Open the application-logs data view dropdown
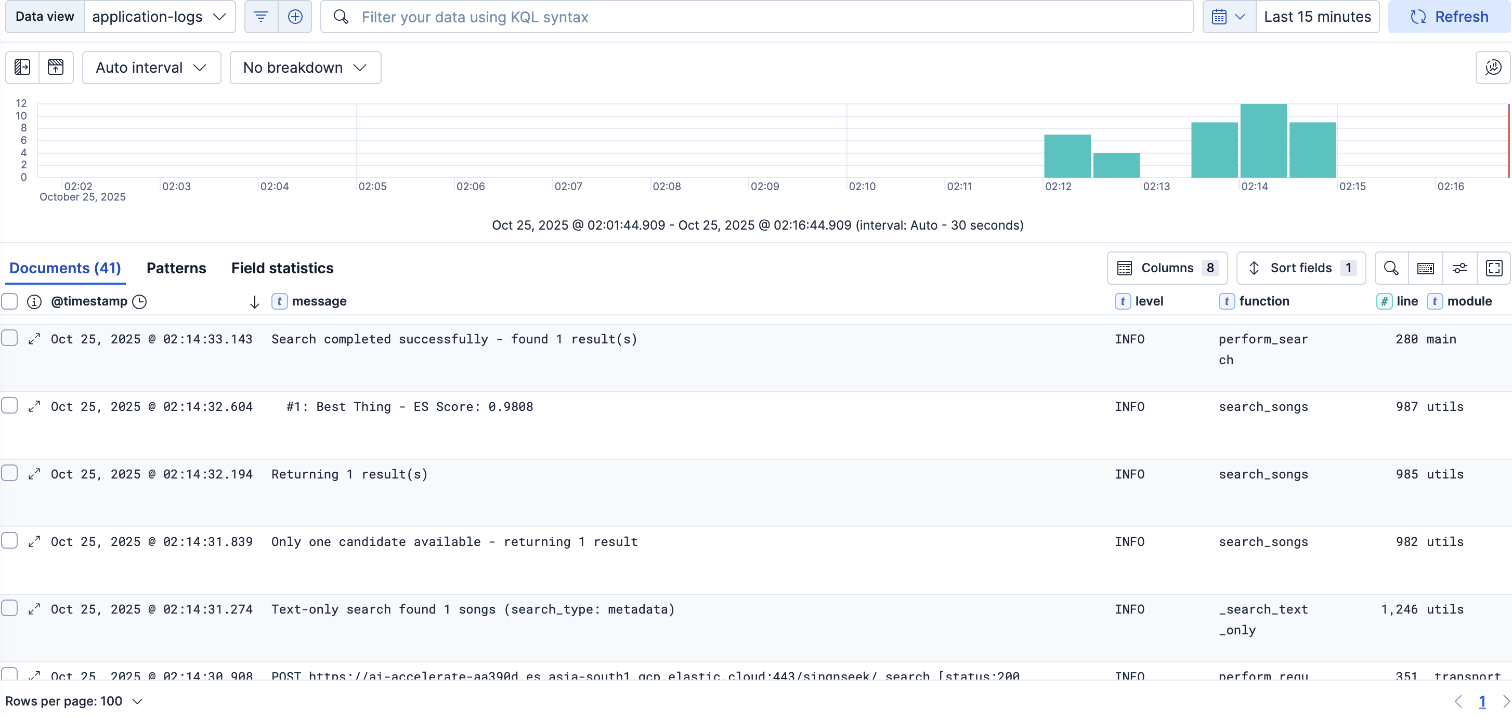This screenshot has height=718, width=1512. [159, 17]
